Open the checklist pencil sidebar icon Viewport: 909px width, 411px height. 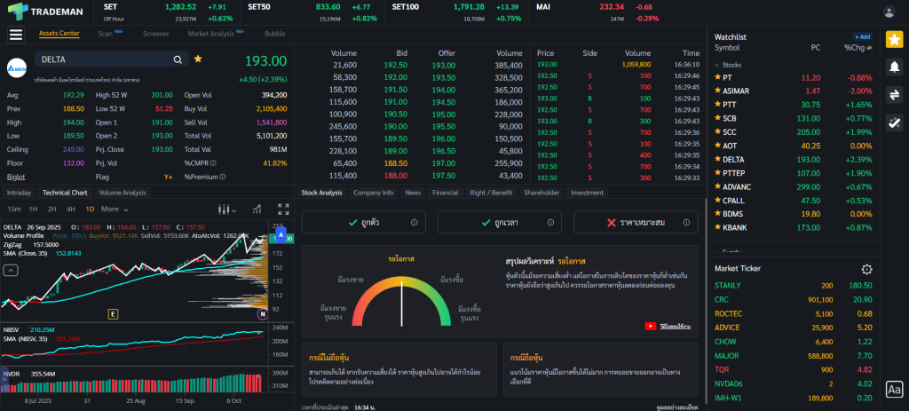click(894, 122)
